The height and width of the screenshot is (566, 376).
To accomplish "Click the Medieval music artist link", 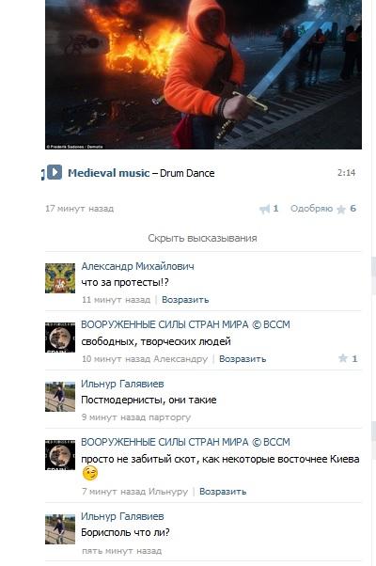I will tap(109, 173).
